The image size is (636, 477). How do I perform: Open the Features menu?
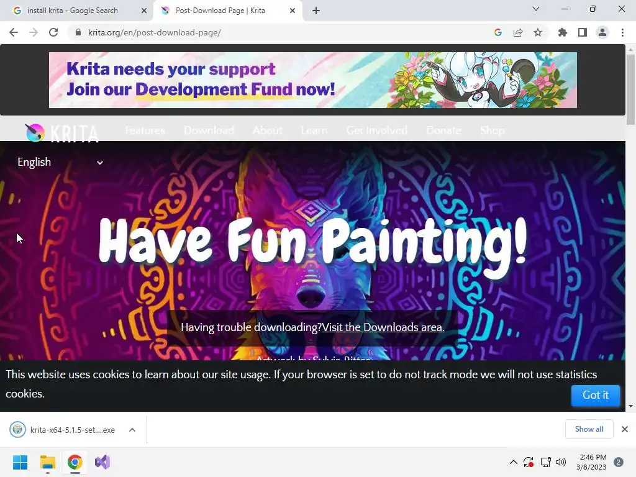point(145,130)
